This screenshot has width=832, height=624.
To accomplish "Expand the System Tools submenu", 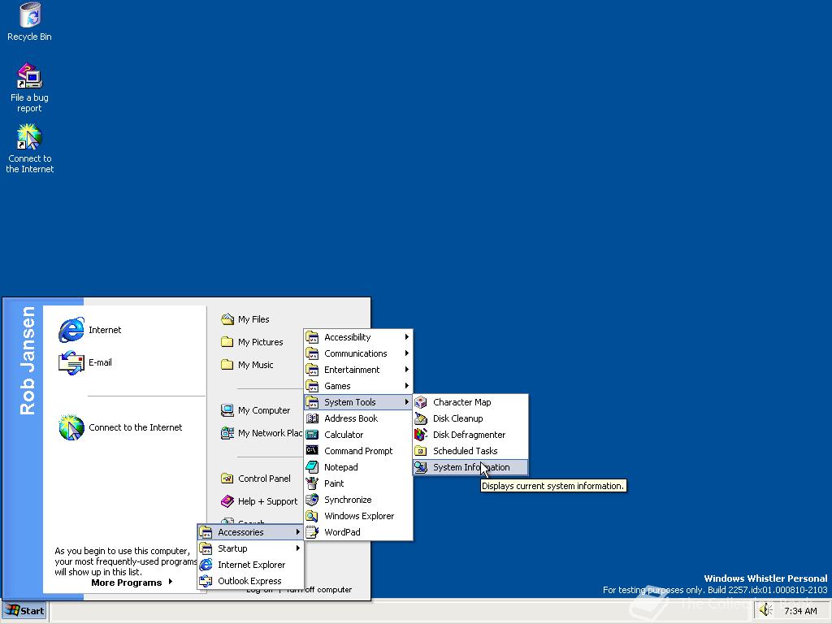I will (x=358, y=402).
